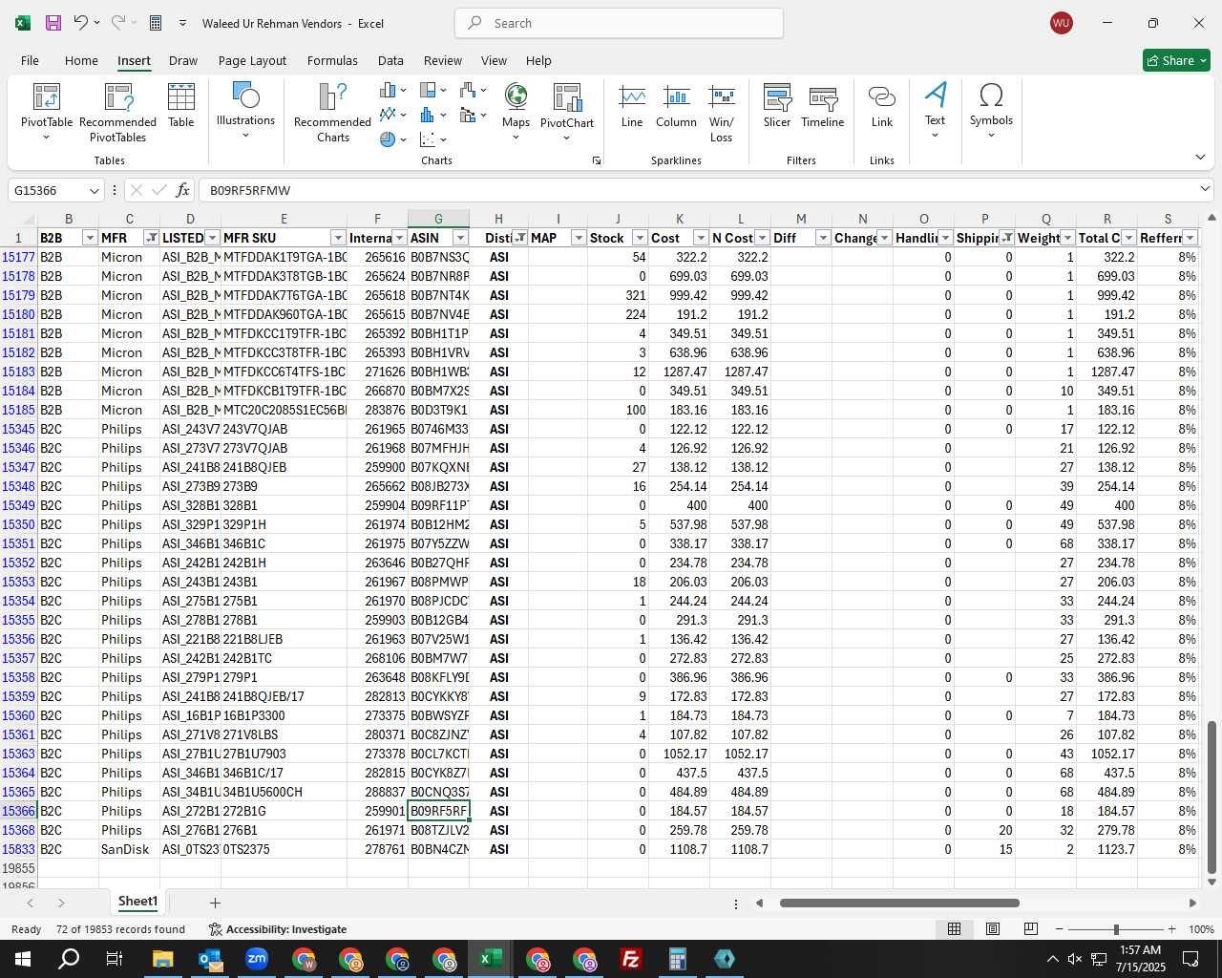Open MFR column active filter
The image size is (1222, 978).
(x=151, y=238)
